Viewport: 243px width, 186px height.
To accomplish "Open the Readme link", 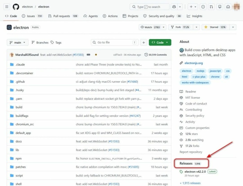I will [191, 91].
